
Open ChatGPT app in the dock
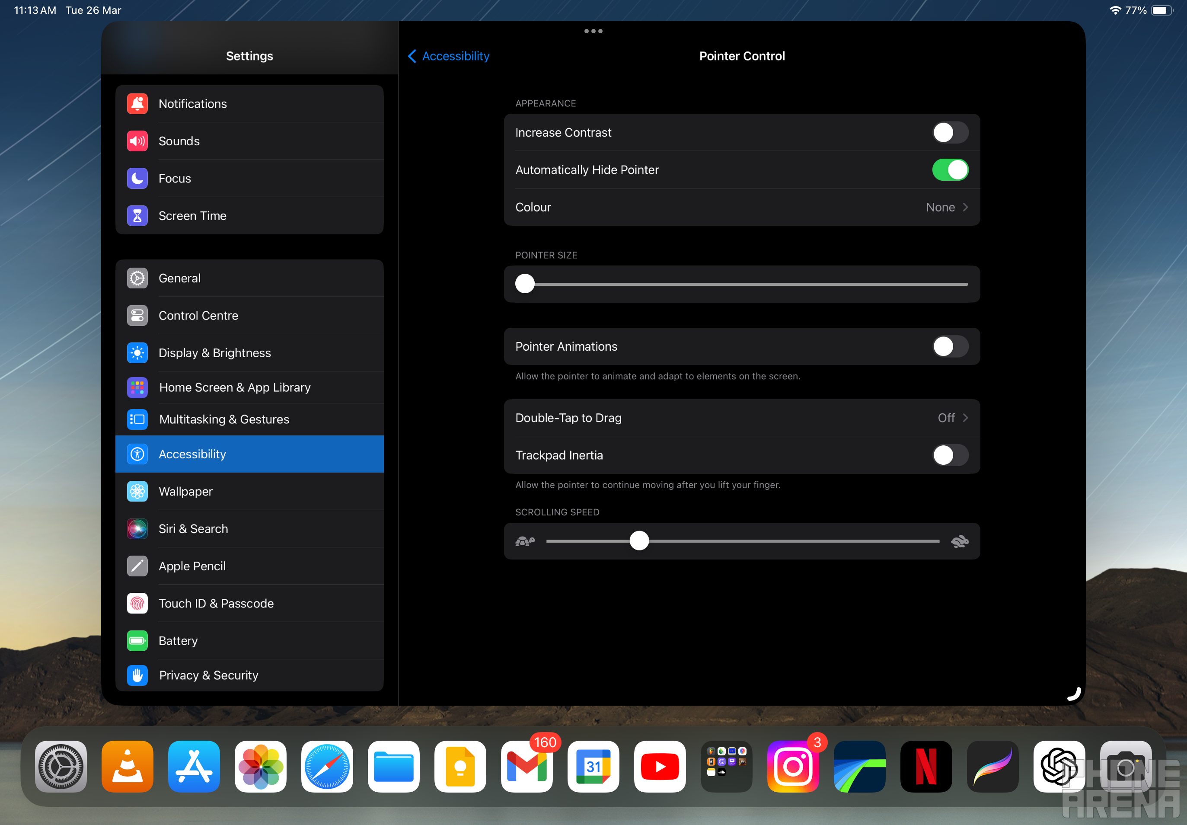click(x=1059, y=767)
